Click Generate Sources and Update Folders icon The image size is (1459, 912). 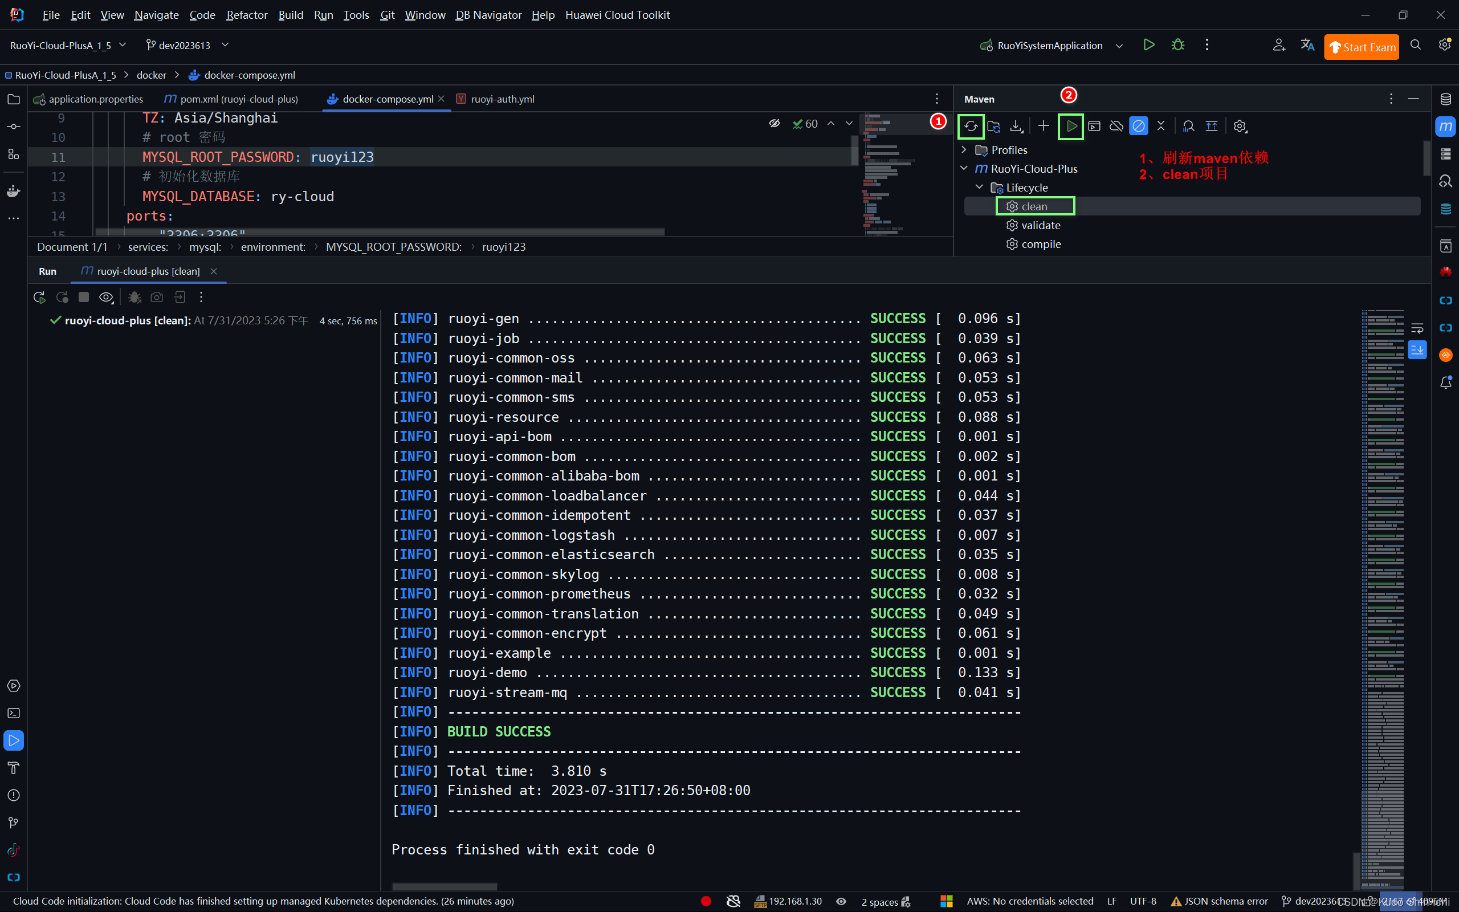[993, 126]
